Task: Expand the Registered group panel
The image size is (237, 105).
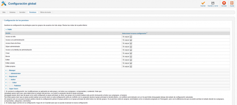Action: click(x=117, y=77)
